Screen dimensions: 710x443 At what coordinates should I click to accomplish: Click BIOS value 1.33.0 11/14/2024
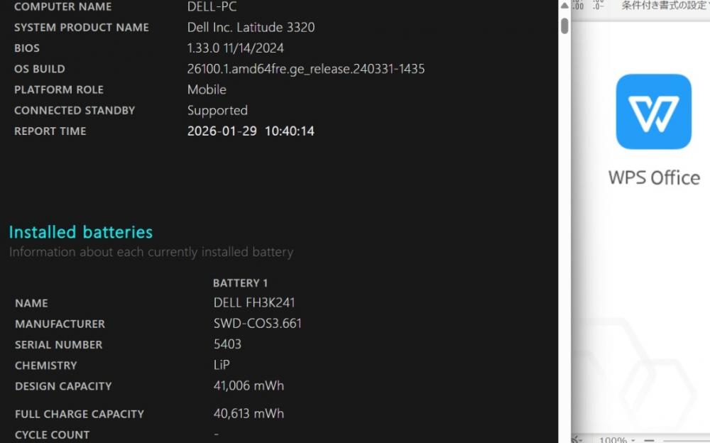(x=236, y=48)
